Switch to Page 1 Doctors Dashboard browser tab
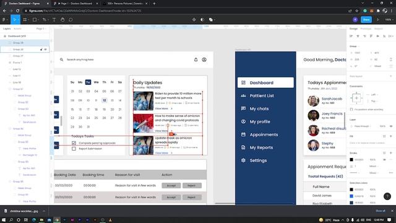The image size is (396, 223). (x=75, y=4)
